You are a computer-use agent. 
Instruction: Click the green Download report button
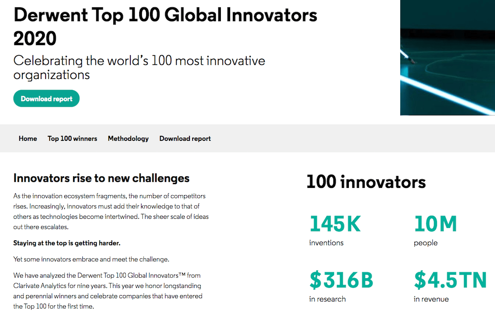point(46,99)
